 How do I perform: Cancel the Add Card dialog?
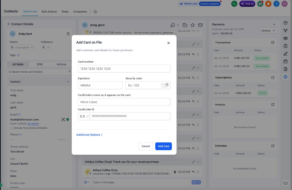tap(146, 146)
